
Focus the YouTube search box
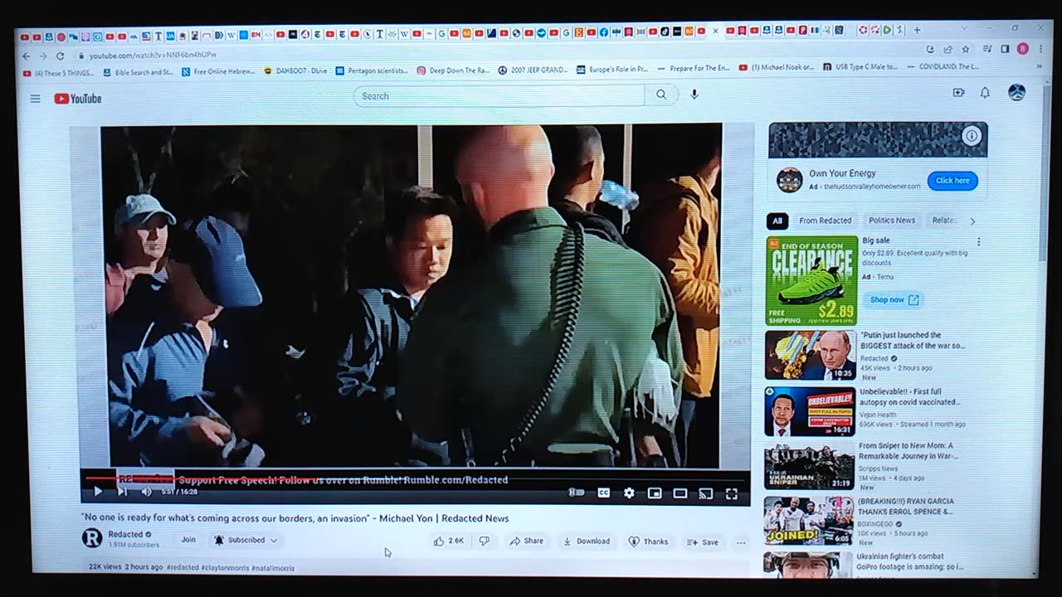[499, 95]
